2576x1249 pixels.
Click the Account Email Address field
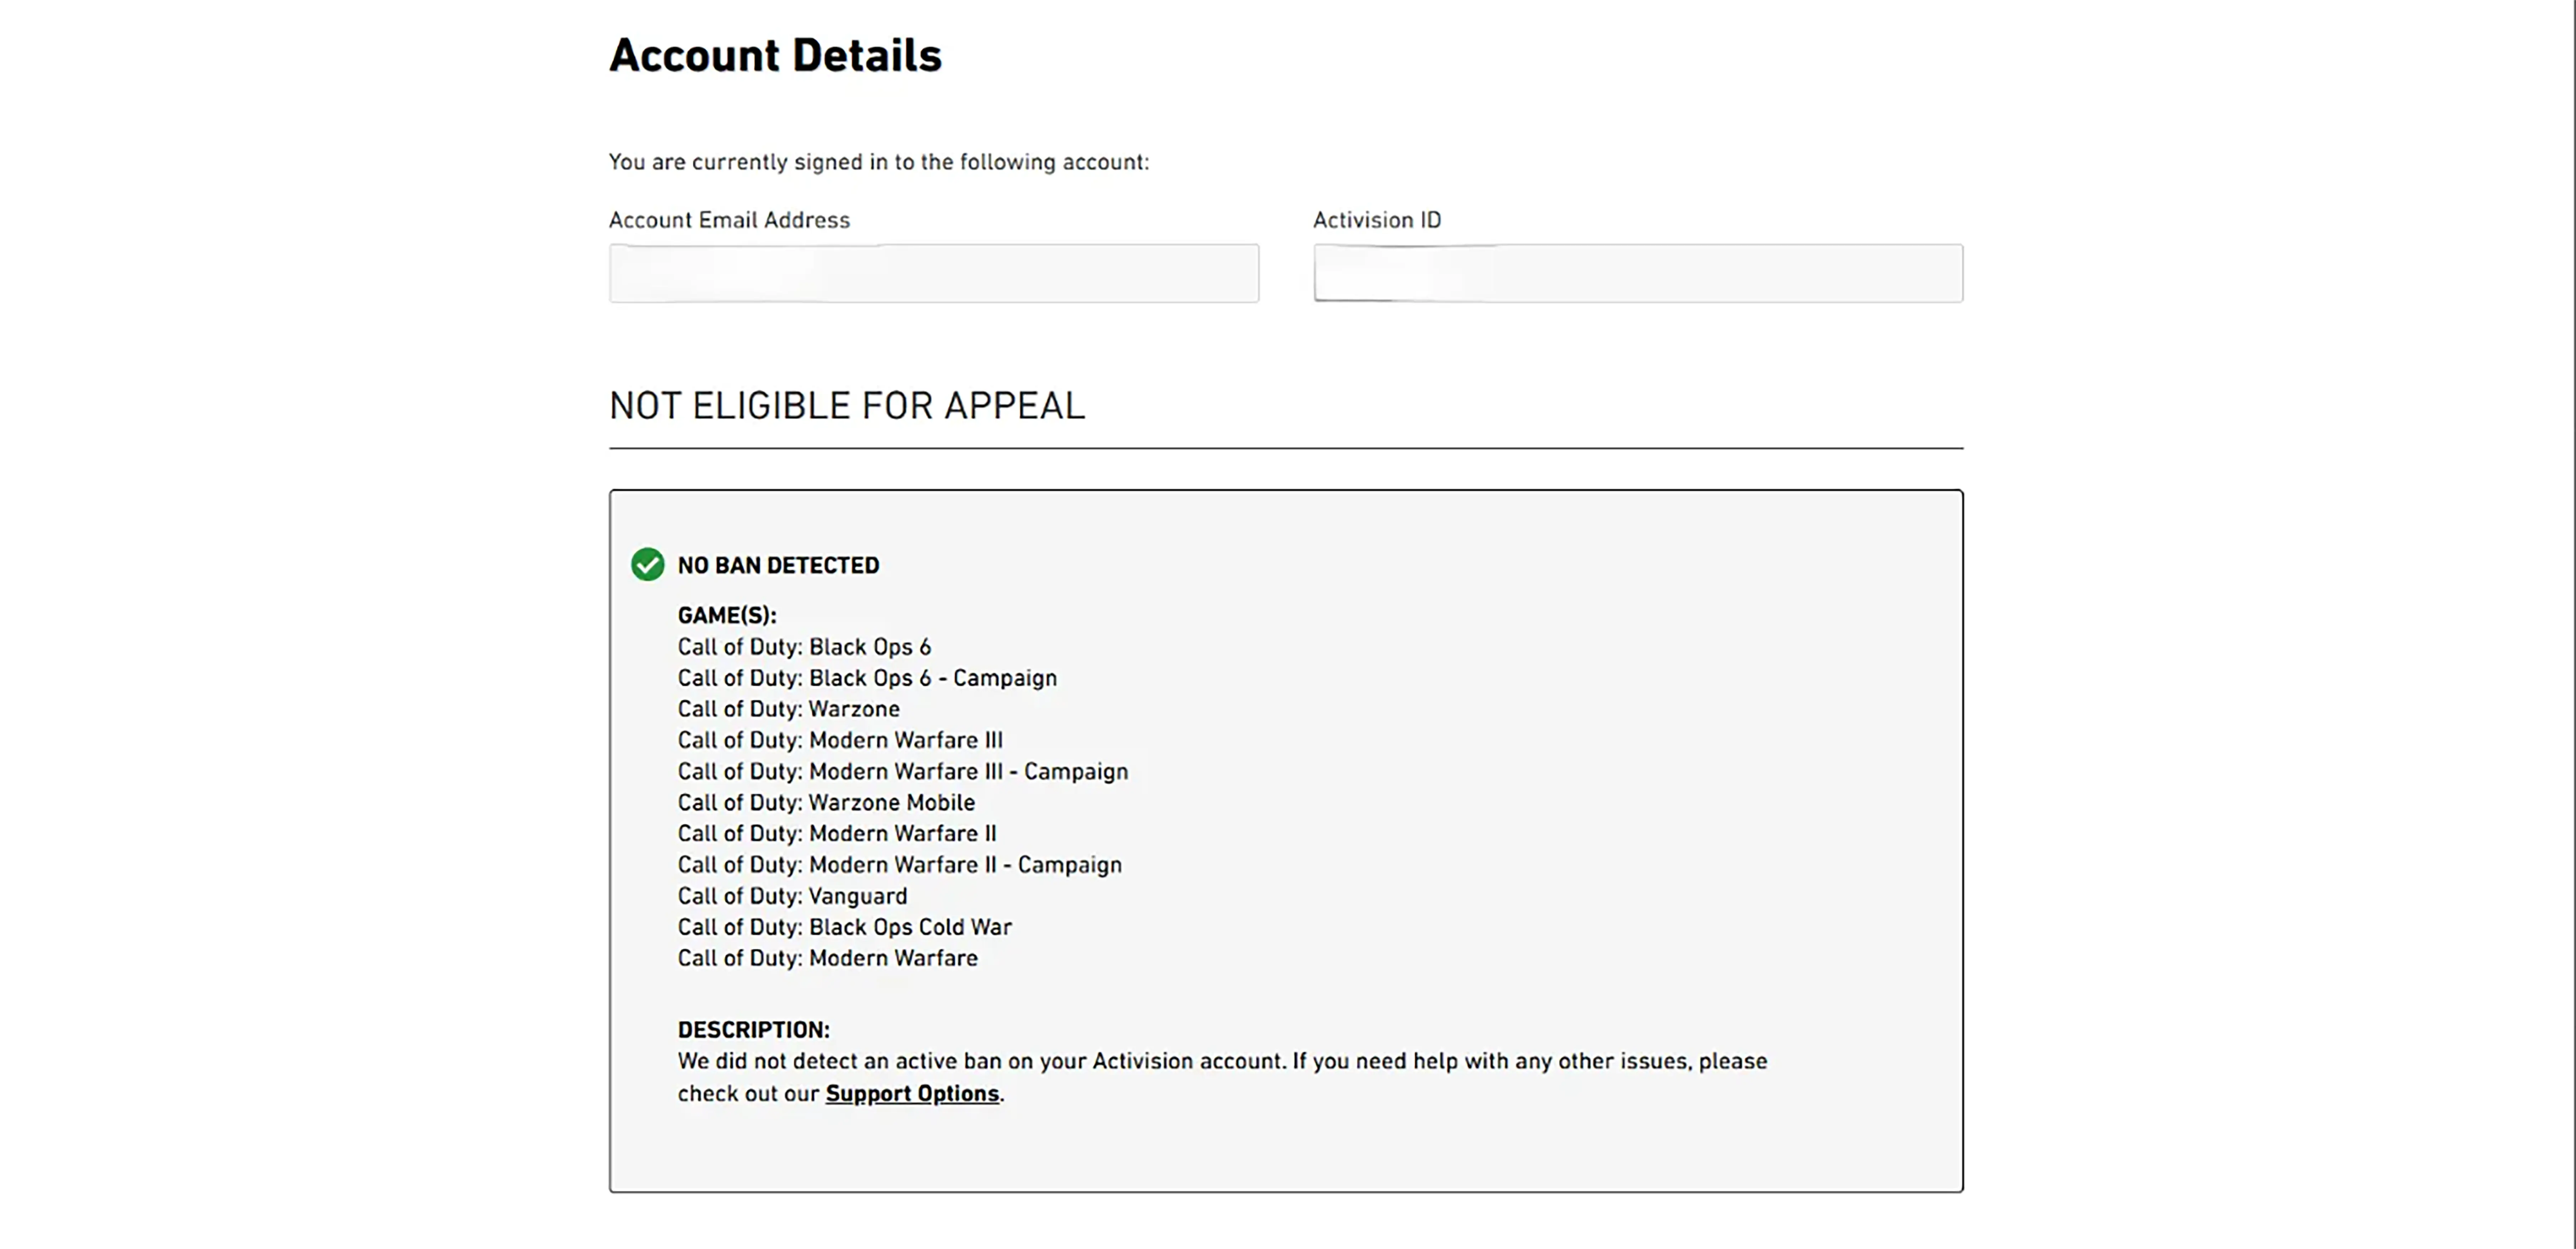pos(933,273)
